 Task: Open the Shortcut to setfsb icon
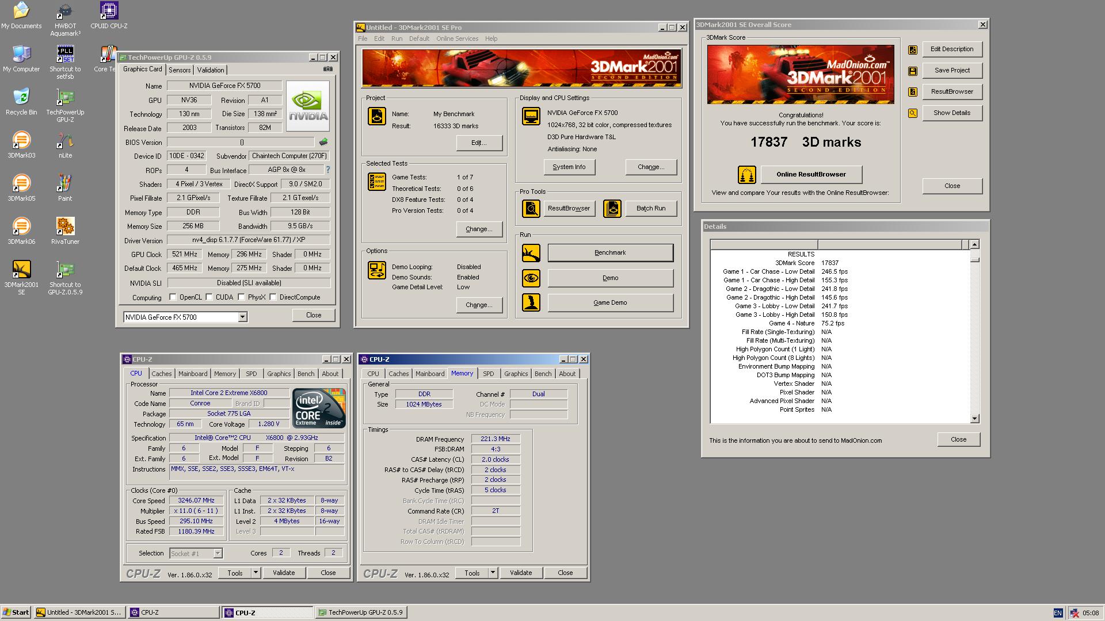pyautogui.click(x=65, y=62)
